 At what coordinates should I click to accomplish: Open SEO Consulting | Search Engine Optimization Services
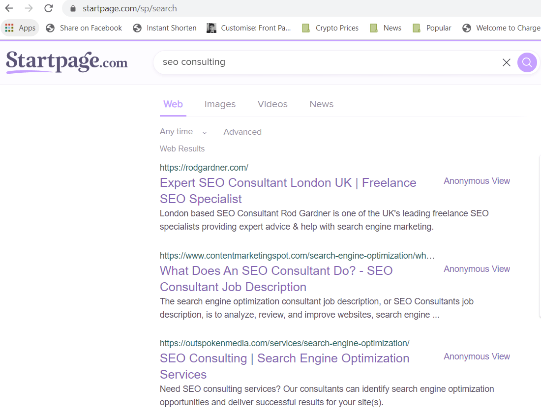pos(284,366)
